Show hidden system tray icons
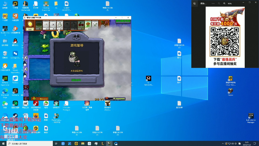This screenshot has height=146, width=259. click(x=223, y=143)
